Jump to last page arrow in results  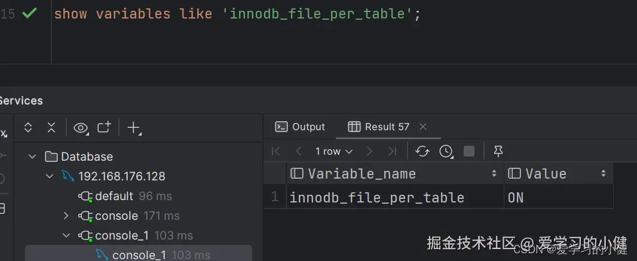392,151
